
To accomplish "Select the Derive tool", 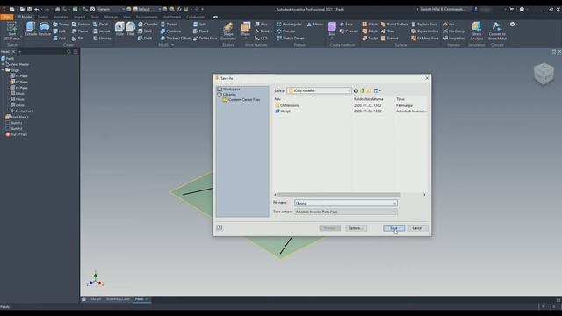I will click(80, 32).
